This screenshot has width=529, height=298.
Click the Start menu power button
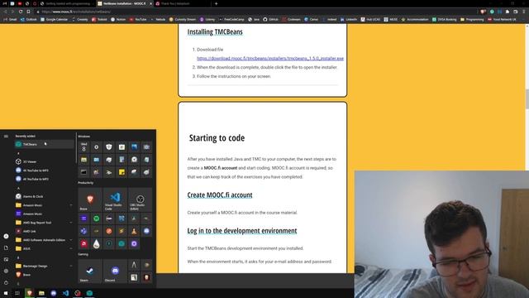click(x=6, y=282)
